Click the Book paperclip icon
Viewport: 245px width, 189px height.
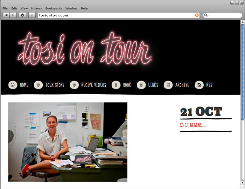pyautogui.click(x=116, y=85)
